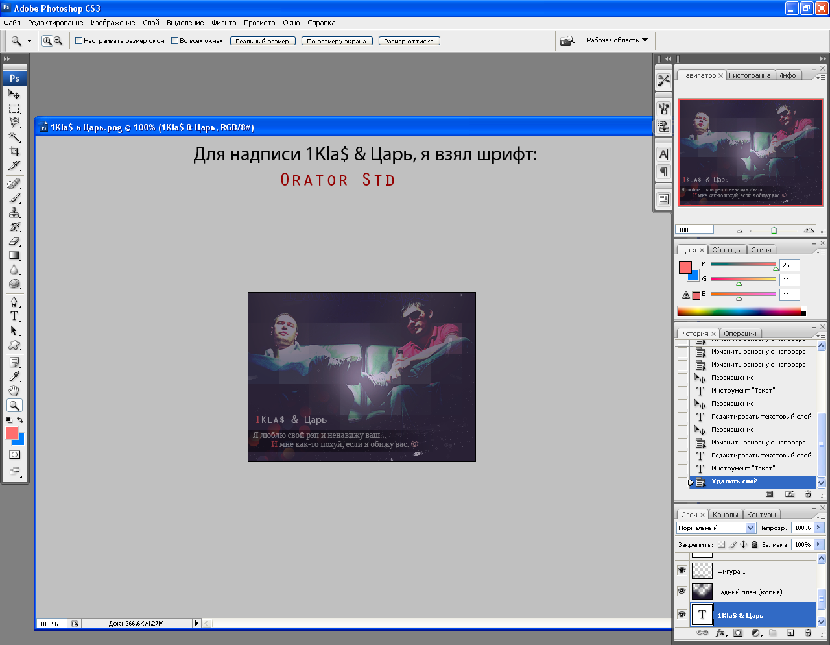
Task: Tick the 'Во всех окнах' checkbox
Action: click(x=174, y=41)
